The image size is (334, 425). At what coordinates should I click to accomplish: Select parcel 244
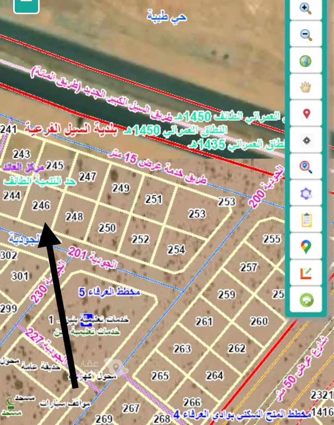pos(12,195)
